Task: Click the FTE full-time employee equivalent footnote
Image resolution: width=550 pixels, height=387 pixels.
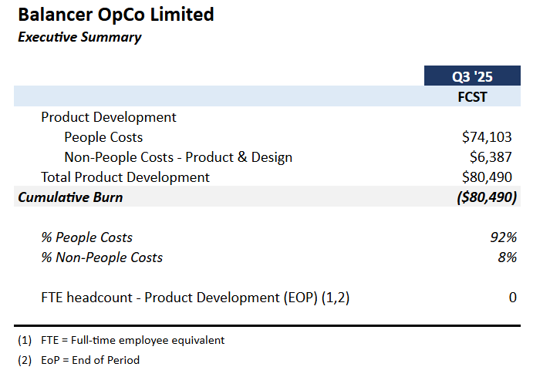Action: (x=133, y=341)
